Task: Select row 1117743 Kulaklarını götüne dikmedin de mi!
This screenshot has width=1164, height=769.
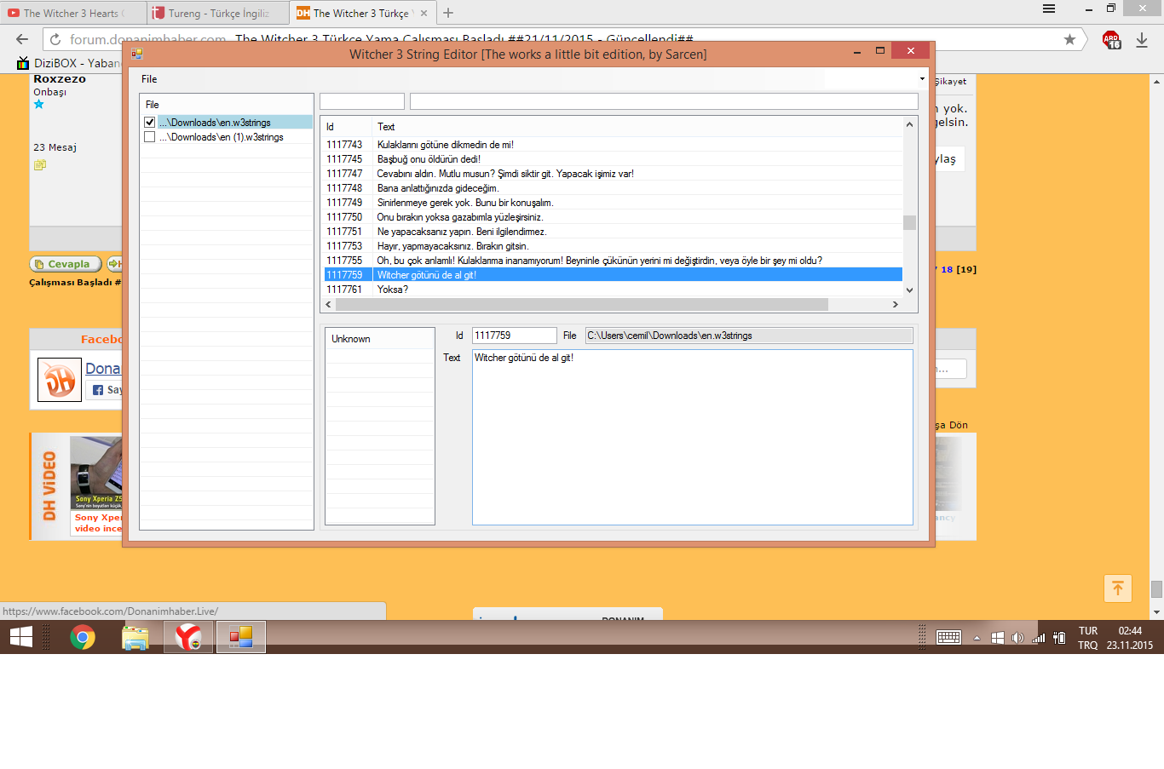Action: tap(613, 145)
